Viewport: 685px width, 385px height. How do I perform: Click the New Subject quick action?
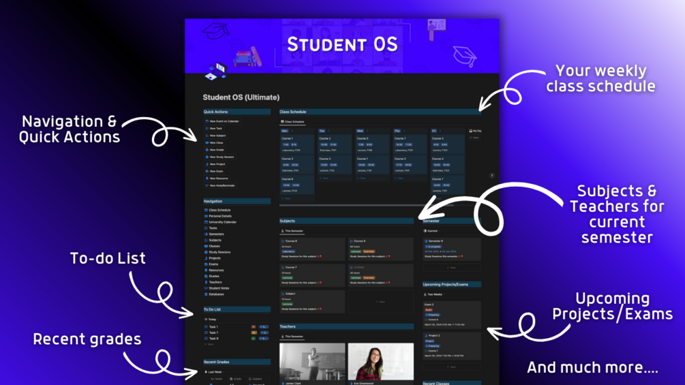tap(215, 136)
